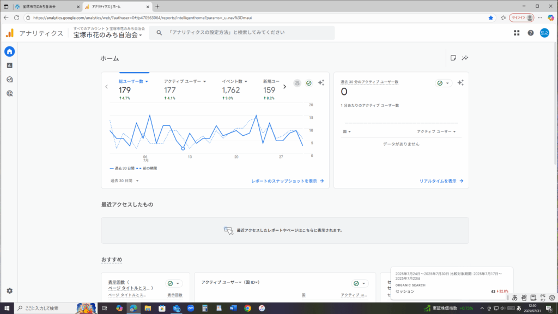
Task: Open the 過去 30 日間 date range dropdown
Action: [x=125, y=181]
